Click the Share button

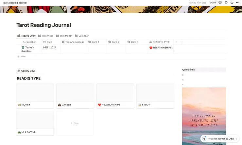212,3
